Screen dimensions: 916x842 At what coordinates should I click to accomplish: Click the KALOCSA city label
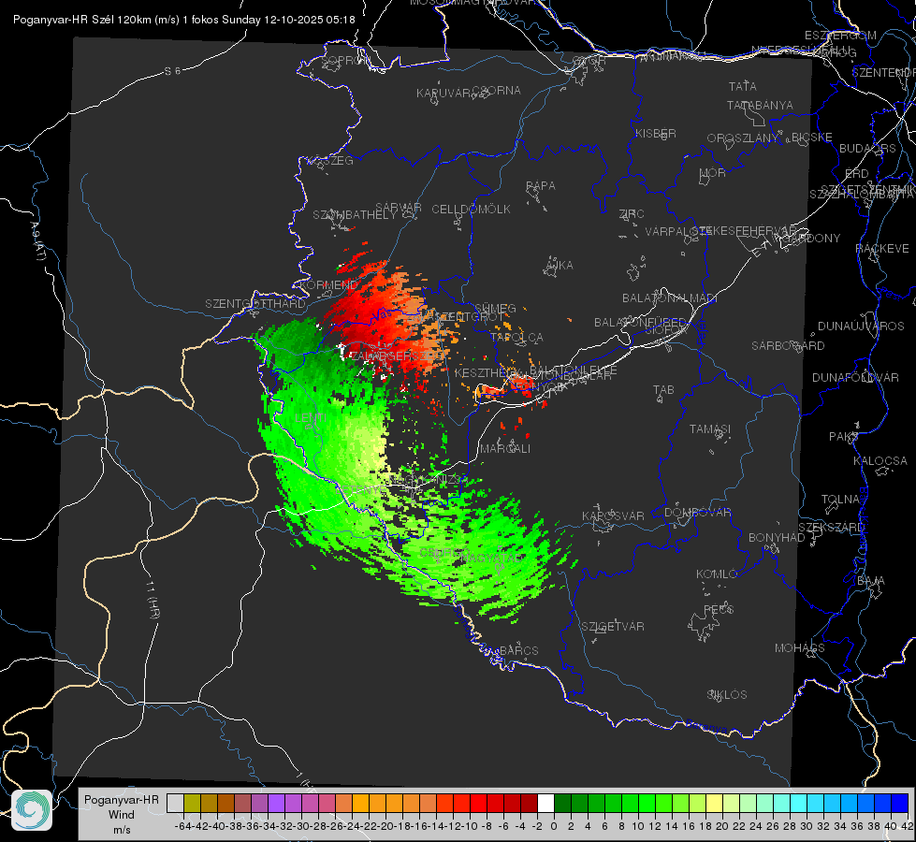tap(880, 460)
